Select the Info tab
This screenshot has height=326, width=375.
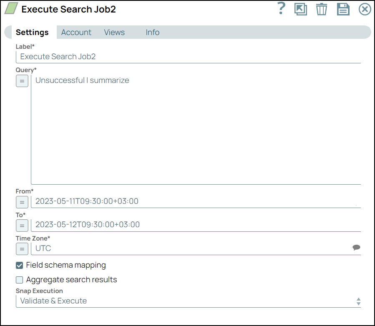[x=152, y=32]
